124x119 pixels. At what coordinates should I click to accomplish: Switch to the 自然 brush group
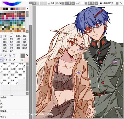pyautogui.click(x=12, y=42)
